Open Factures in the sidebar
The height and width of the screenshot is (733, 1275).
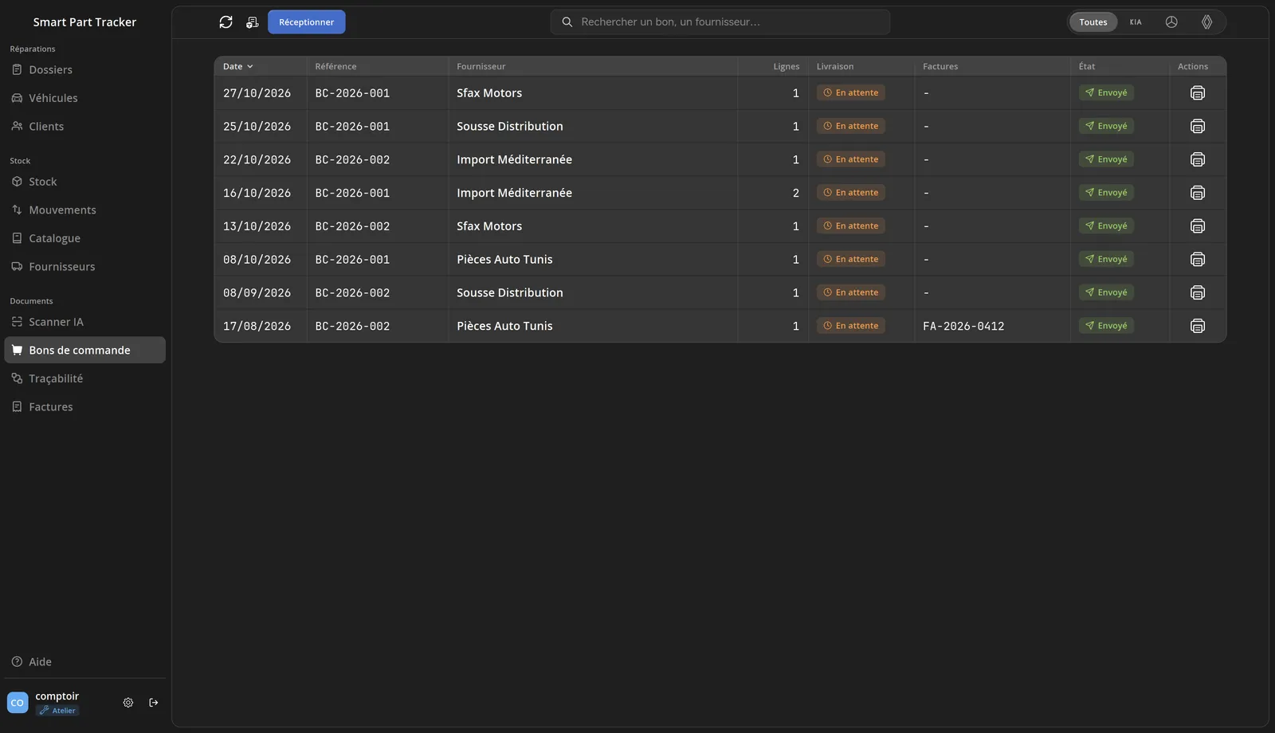[x=85, y=407]
